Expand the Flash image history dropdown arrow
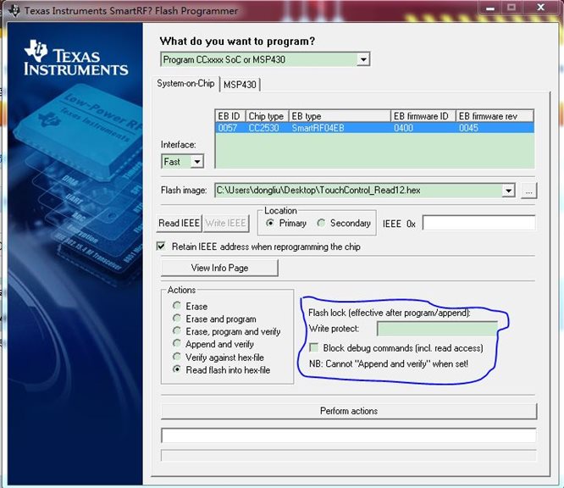This screenshot has width=564, height=488. pyautogui.click(x=508, y=191)
